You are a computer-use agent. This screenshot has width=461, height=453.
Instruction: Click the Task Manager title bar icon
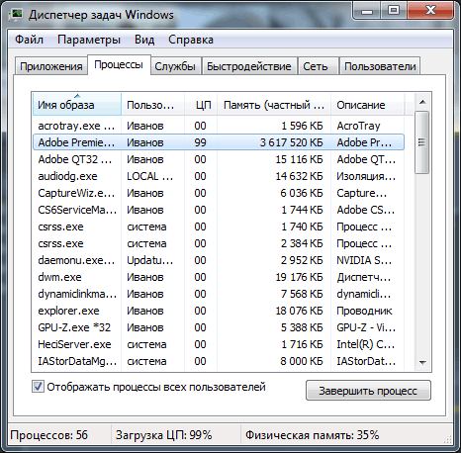[16, 15]
